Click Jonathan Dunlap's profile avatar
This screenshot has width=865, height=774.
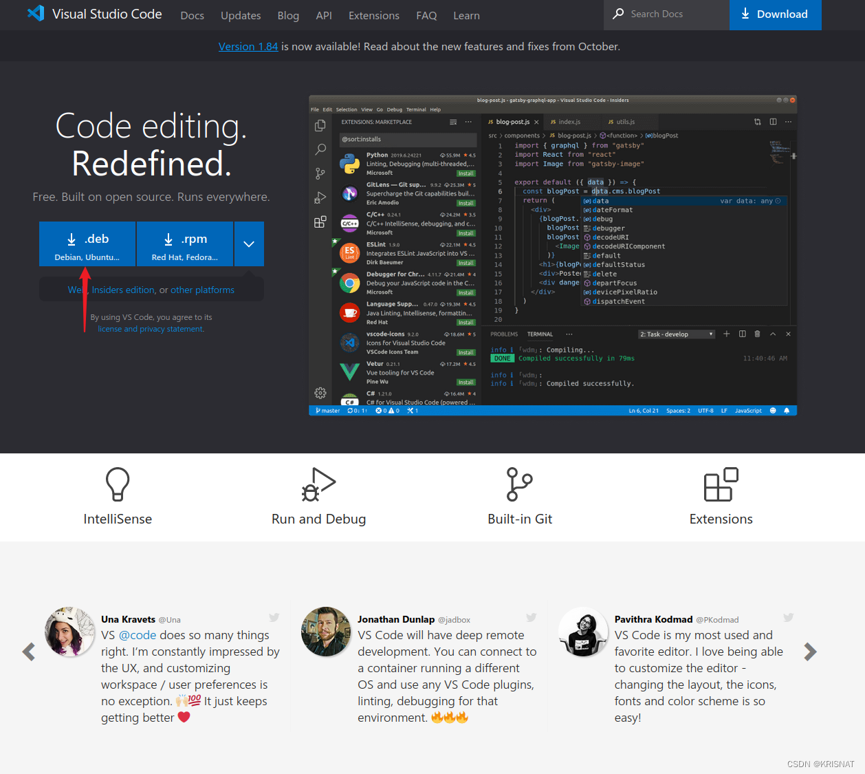326,632
